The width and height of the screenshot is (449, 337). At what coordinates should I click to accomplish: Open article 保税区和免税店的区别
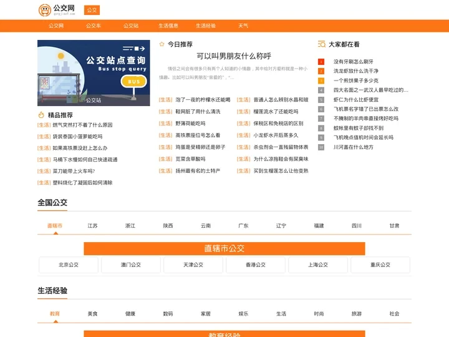pos(278,124)
